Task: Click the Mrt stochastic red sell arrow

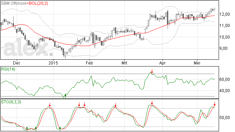Action: coord(152,103)
